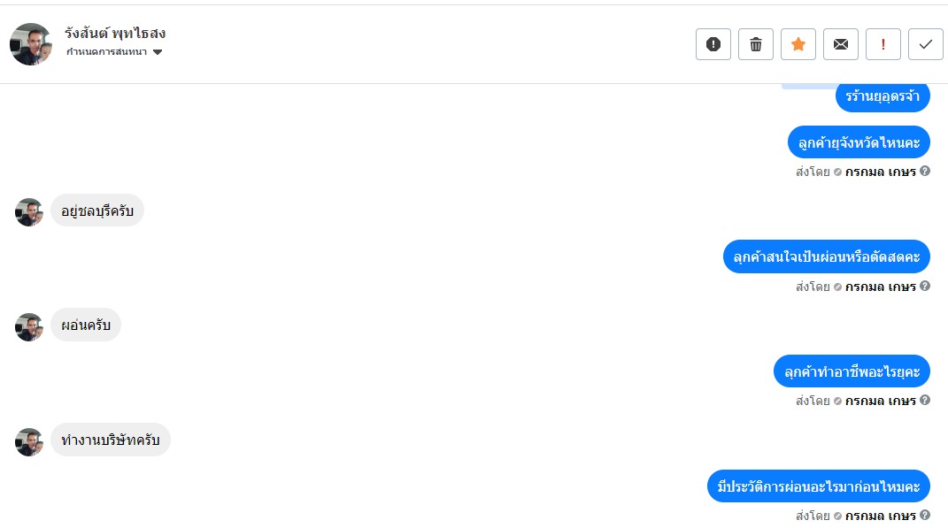The width and height of the screenshot is (948, 528).
Task: Click help icon below "มีประวัติการผ่อนอะไรมาก่อนไหมคะ" message
Action: [x=925, y=515]
